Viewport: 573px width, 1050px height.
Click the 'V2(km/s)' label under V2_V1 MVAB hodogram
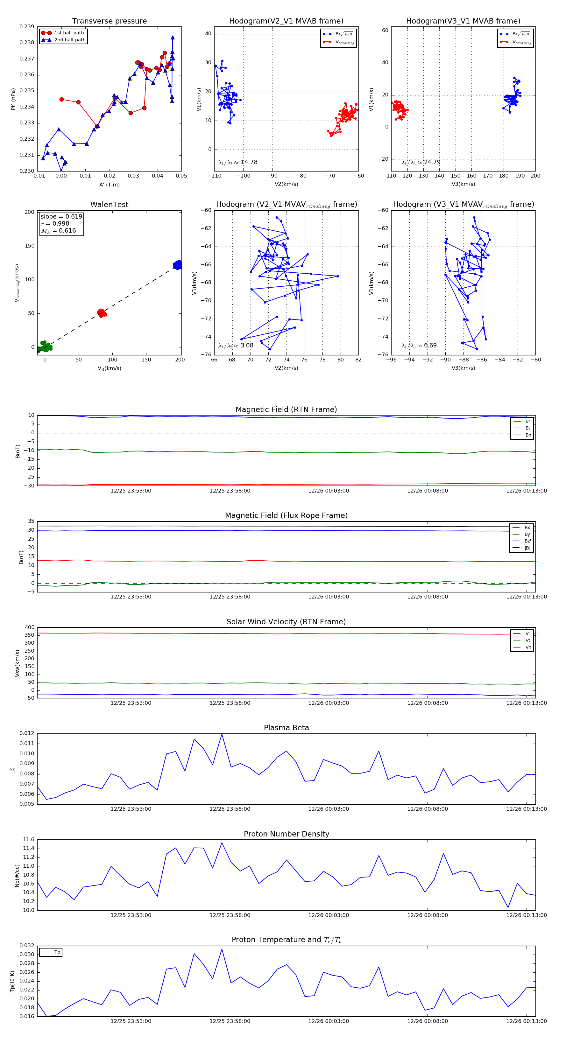[x=286, y=184]
